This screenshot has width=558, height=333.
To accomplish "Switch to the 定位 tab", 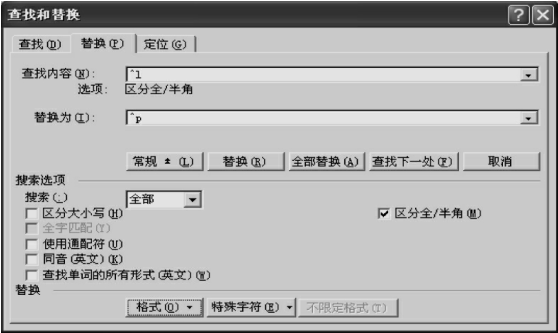I will pos(165,44).
